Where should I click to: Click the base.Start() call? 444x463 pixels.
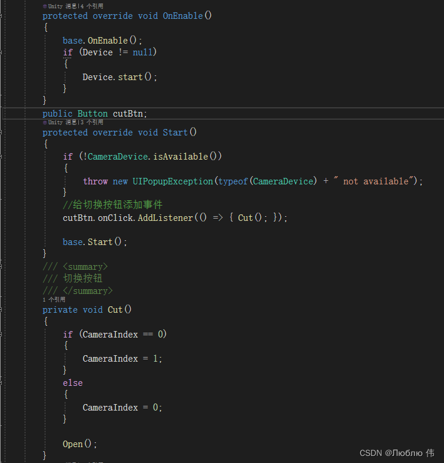[95, 242]
